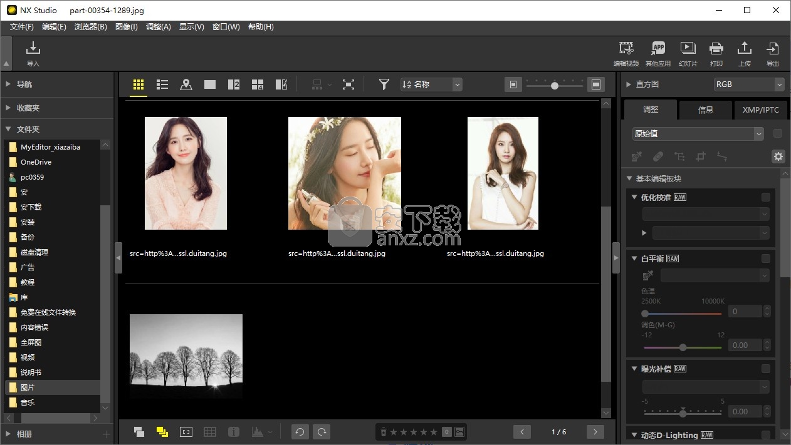Collapse the 基本编辑板块 section
The image size is (791, 445).
point(630,178)
